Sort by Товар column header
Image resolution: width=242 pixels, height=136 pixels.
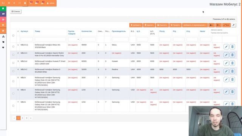(x=37, y=31)
